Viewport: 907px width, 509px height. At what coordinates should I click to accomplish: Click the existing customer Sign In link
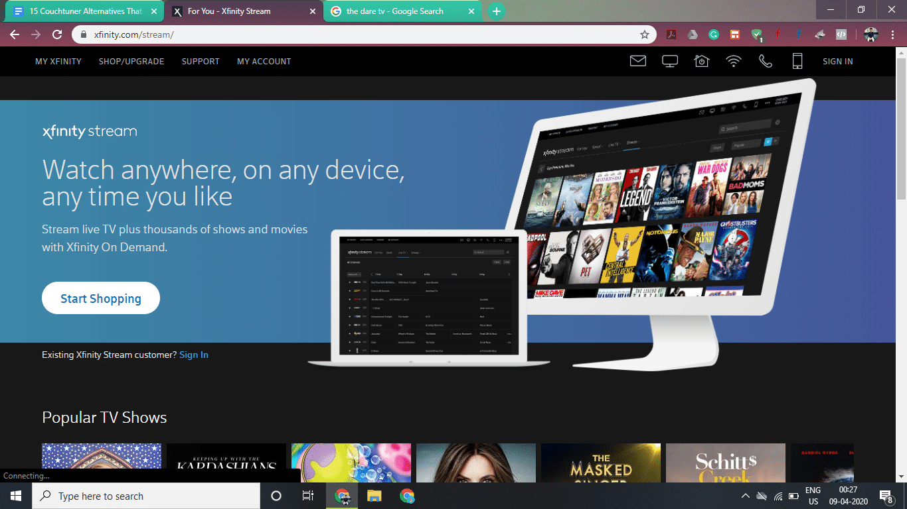point(194,355)
